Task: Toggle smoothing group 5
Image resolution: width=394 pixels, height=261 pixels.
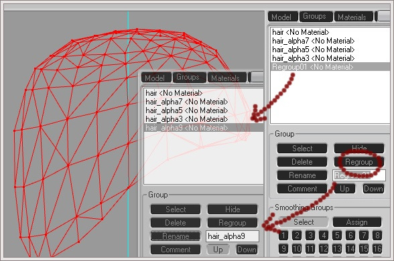Action: pos(337,236)
